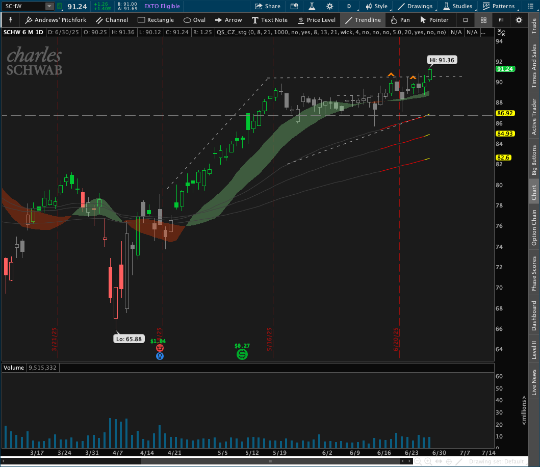Switch to the Pointer cursor
The height and width of the screenshot is (467, 540).
point(434,20)
